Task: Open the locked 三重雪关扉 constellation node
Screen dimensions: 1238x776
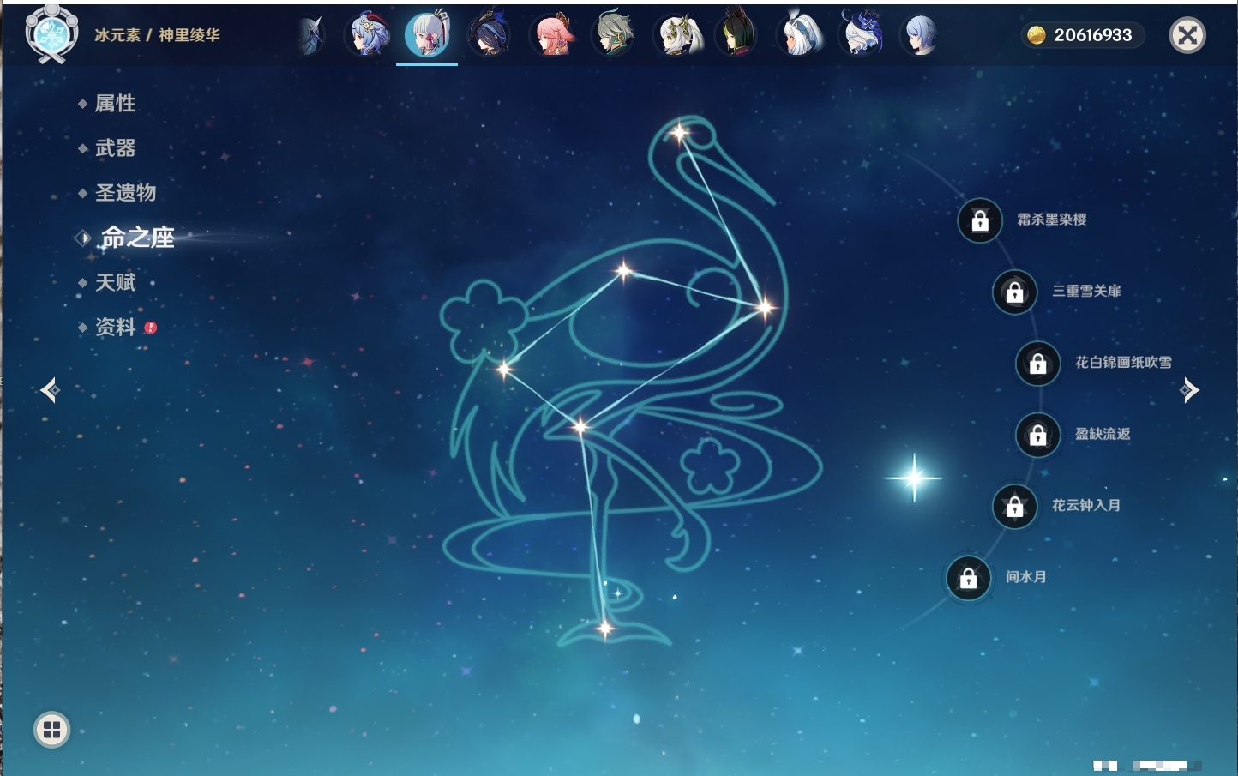Action: pos(1015,292)
